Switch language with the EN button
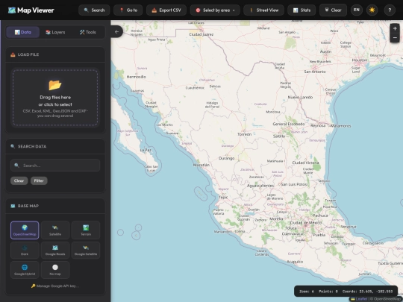 [x=357, y=10]
